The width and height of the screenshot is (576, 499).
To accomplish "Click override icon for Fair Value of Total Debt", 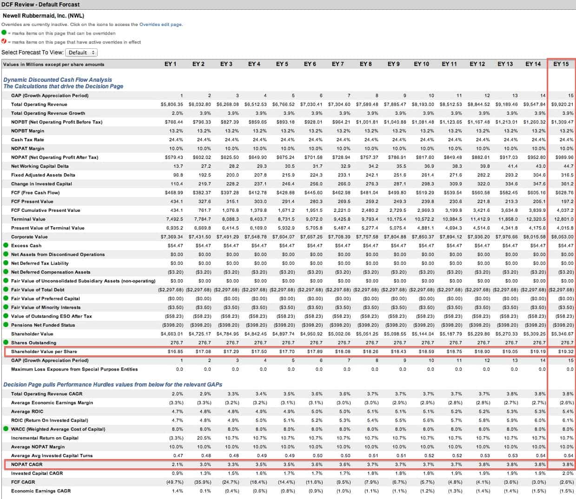I will click(6, 289).
